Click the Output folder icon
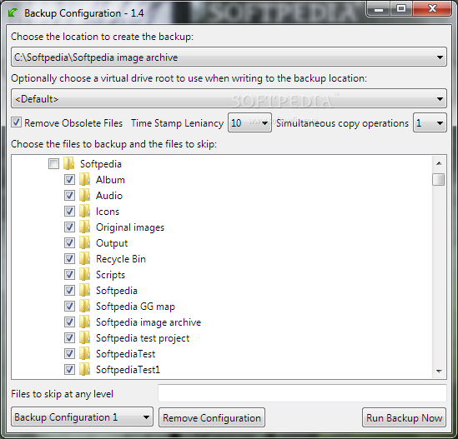The image size is (458, 439). [x=85, y=242]
